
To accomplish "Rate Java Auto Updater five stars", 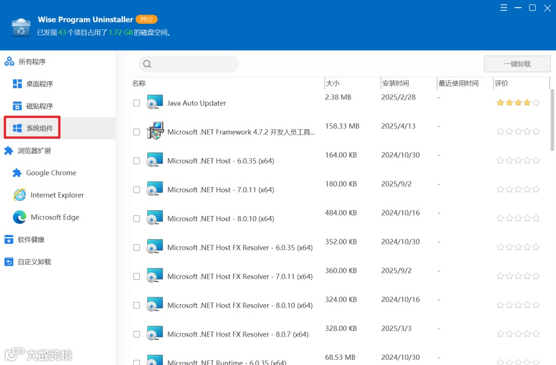I will 536,103.
